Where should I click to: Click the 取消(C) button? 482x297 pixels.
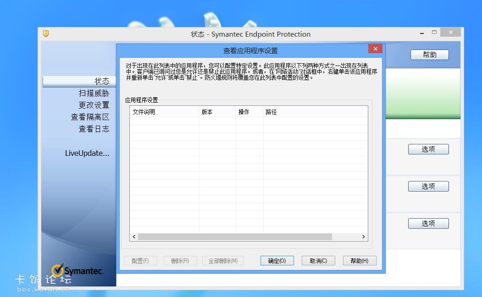click(318, 261)
